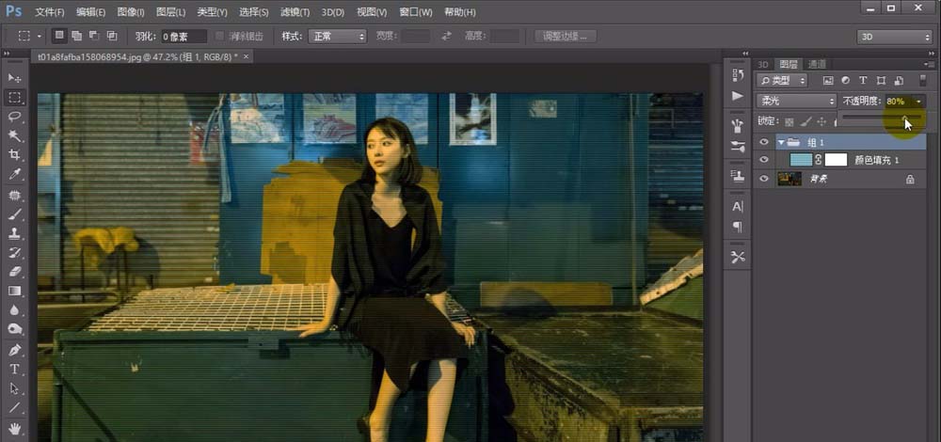Click the 羽化 input field
941x442 pixels.
184,37
